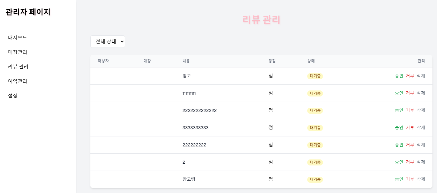Click 거부 for the 222222222 review
The height and width of the screenshot is (193, 437).
410,145
